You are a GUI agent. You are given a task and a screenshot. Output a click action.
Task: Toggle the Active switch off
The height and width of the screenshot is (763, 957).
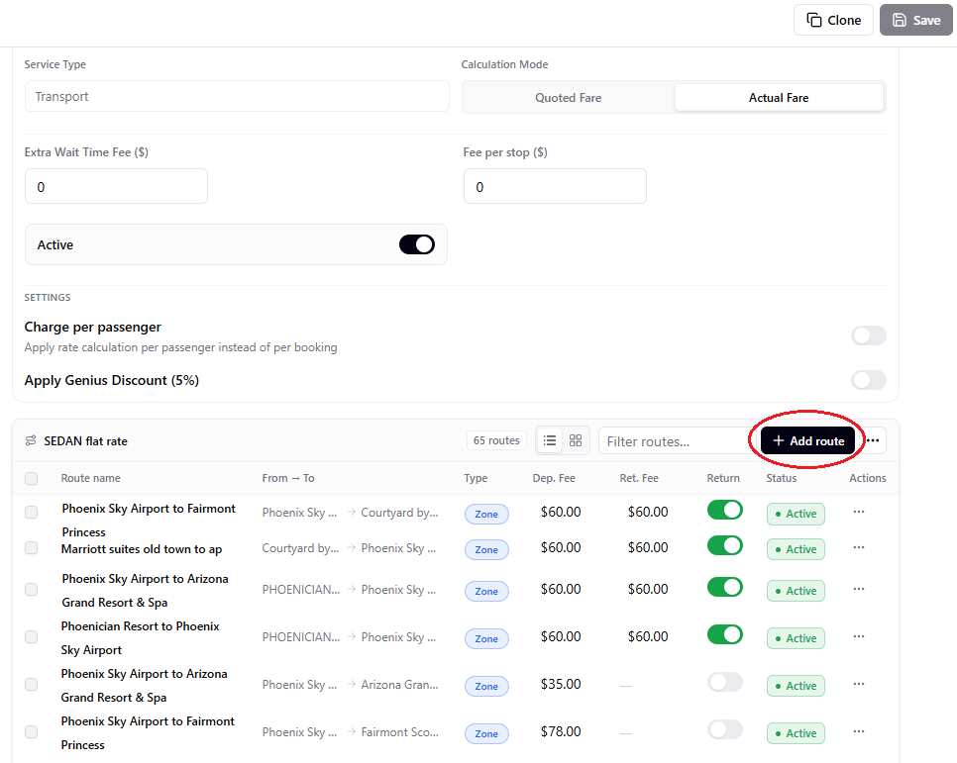pyautogui.click(x=417, y=244)
